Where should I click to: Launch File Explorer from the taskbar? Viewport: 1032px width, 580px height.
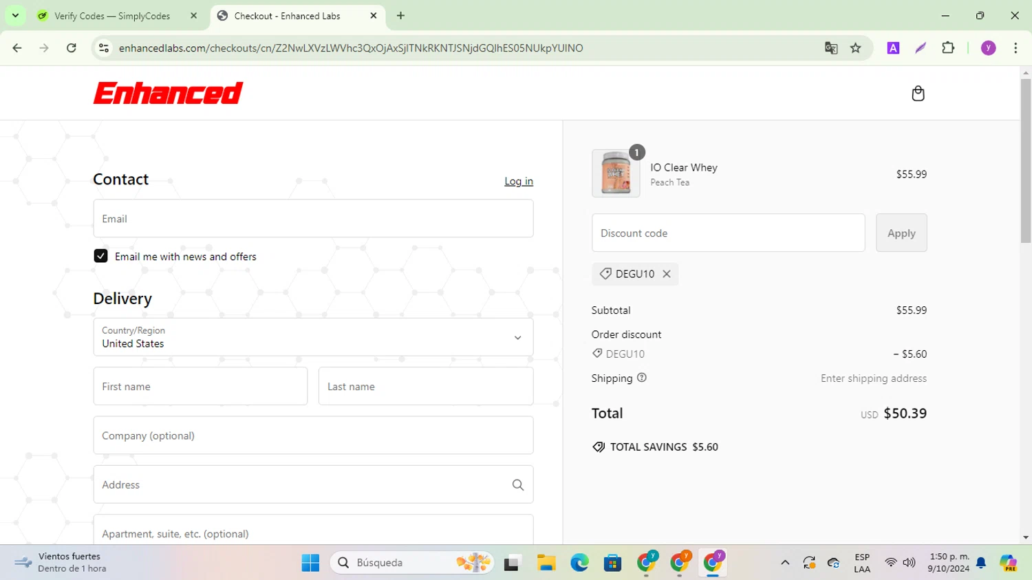[x=546, y=563]
